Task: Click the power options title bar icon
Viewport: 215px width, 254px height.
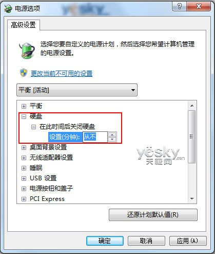Action: point(8,8)
